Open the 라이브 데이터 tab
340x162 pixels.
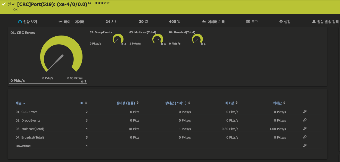(x=71, y=22)
